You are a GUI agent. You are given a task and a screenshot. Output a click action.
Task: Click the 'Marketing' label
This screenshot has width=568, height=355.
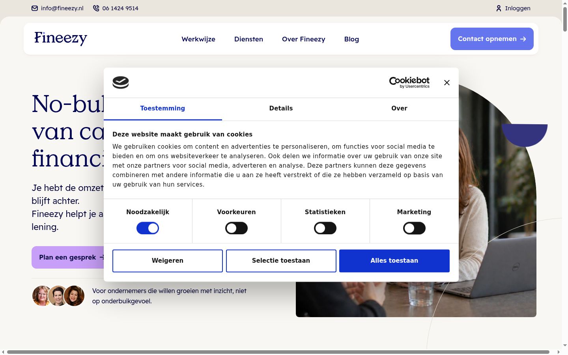click(414, 212)
